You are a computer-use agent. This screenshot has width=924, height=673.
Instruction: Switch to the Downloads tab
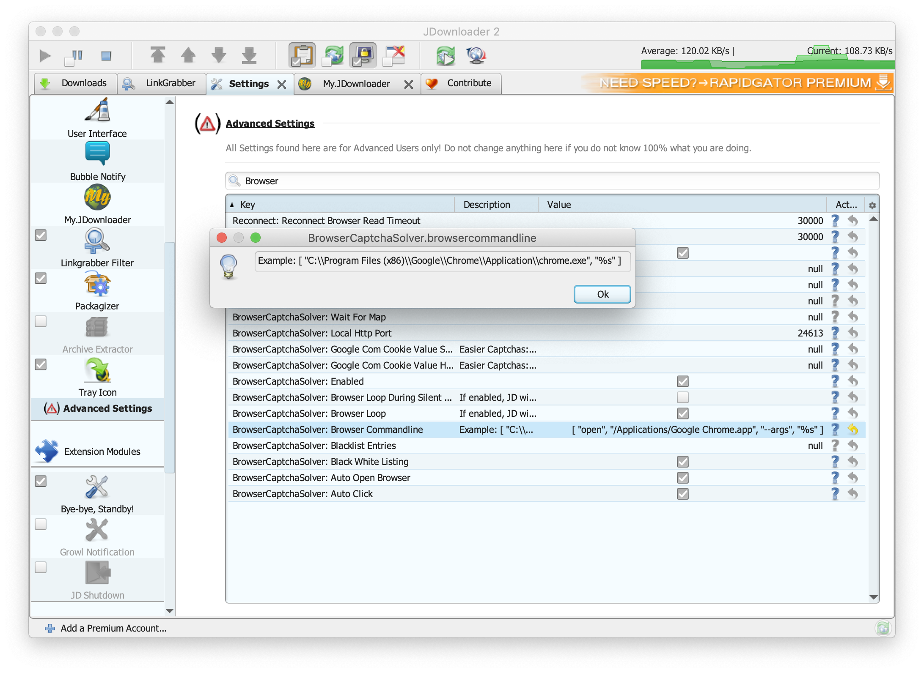(x=75, y=83)
